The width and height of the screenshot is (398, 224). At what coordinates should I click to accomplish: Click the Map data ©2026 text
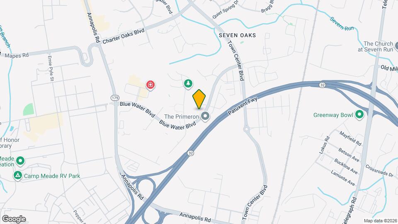click(380, 221)
